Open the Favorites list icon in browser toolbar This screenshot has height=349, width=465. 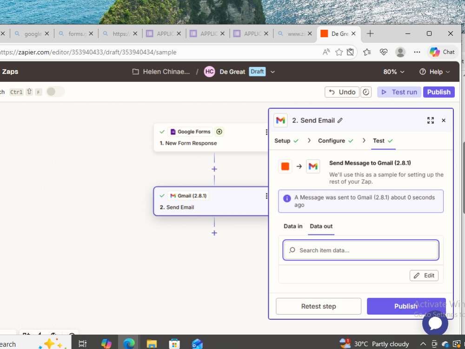(367, 52)
